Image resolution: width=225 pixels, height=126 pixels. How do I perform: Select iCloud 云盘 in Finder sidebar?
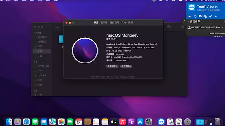point(42,66)
